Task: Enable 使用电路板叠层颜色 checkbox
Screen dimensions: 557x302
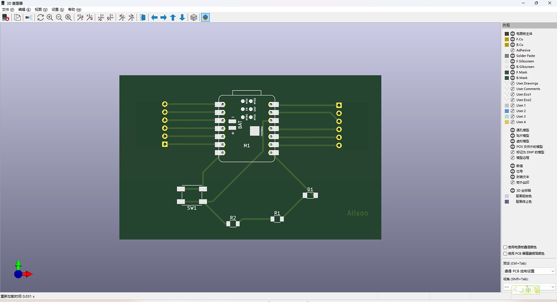Action: (505, 247)
